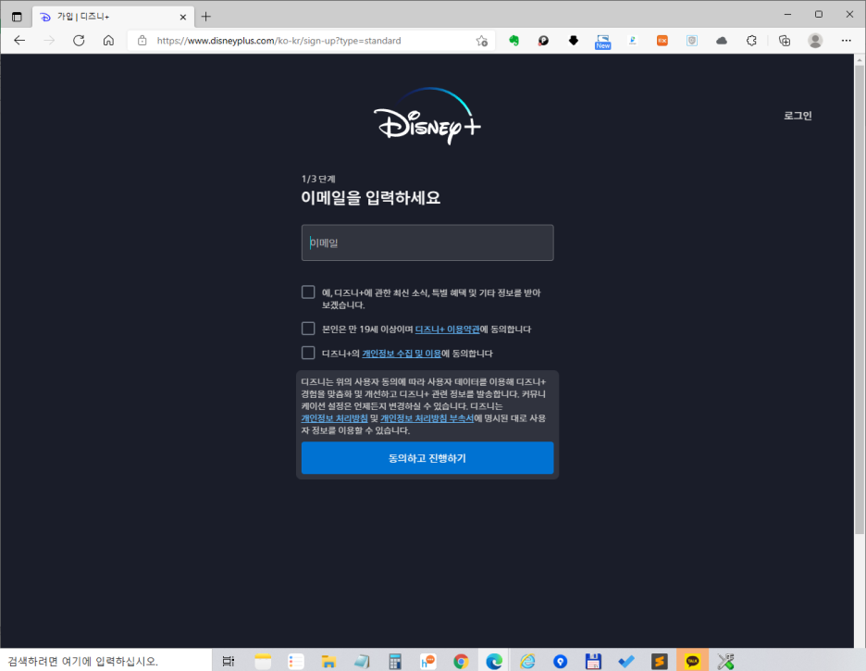Open the Edge settings and more menu
The width and height of the screenshot is (866, 671).
tap(847, 41)
